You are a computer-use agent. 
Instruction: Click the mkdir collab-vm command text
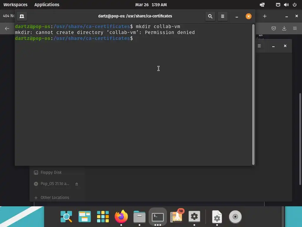[158, 26]
